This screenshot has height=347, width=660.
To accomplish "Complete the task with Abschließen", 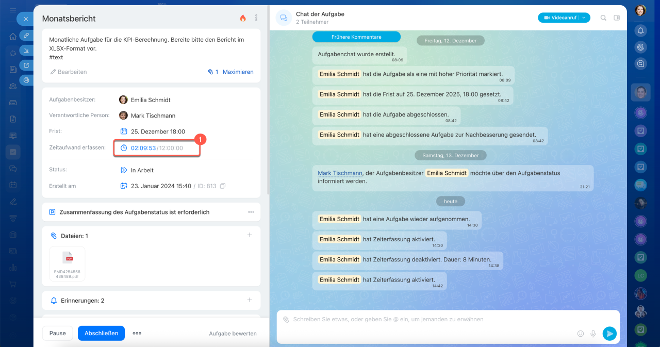I will (x=101, y=333).
